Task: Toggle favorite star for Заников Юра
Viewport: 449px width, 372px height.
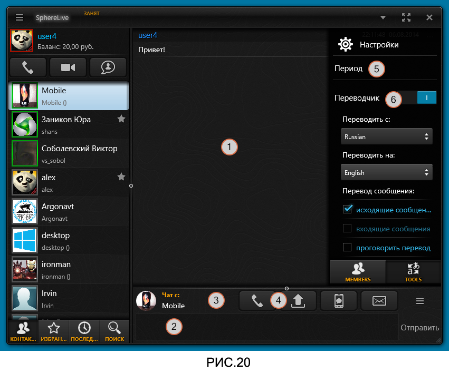Action: [121, 119]
